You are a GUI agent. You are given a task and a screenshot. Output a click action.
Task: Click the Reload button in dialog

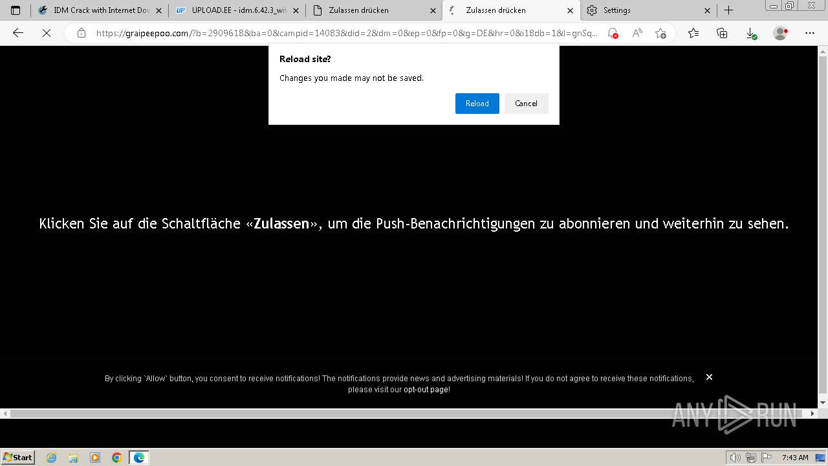click(x=477, y=104)
